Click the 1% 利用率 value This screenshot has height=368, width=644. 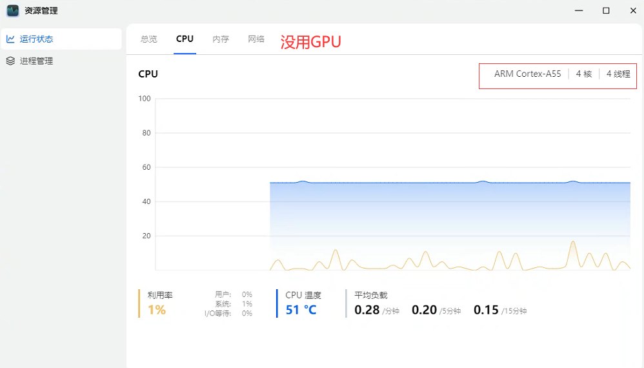click(157, 310)
